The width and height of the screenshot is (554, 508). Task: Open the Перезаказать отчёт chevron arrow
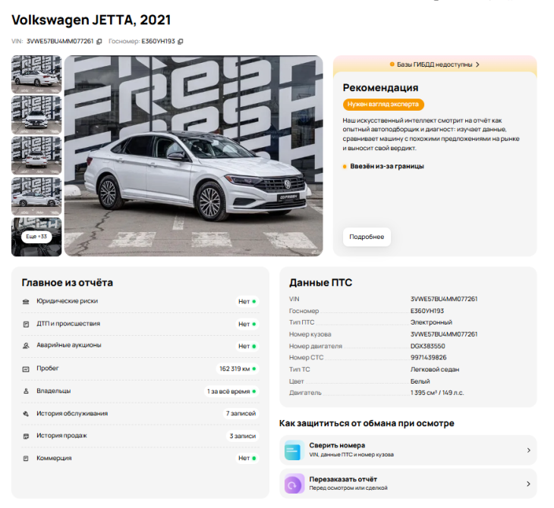(x=528, y=484)
